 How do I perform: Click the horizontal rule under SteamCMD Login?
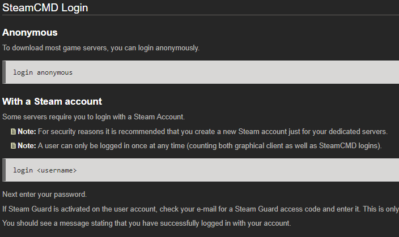(201, 15)
